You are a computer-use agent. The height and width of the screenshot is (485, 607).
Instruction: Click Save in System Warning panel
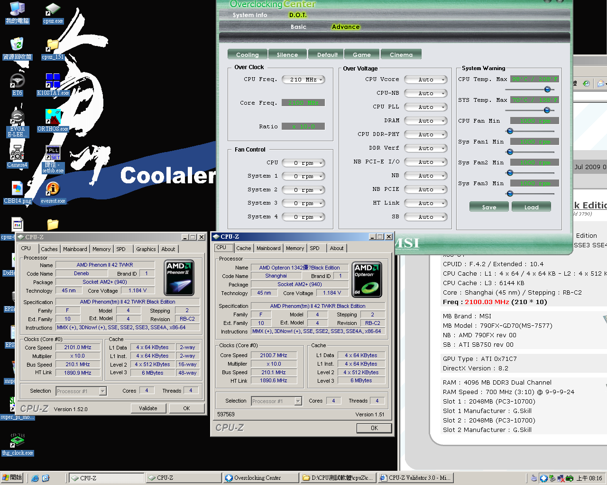[x=489, y=207]
